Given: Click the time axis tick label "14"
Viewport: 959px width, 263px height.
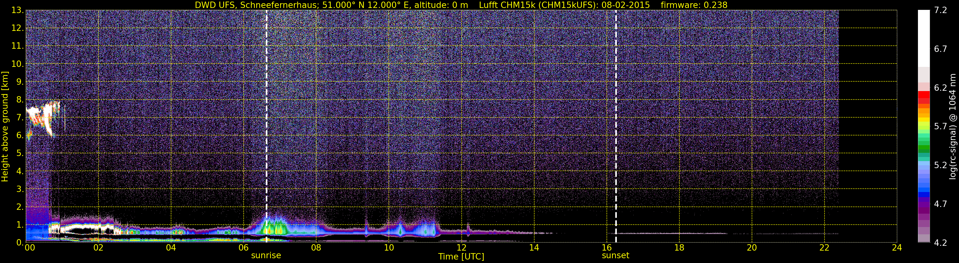Looking at the screenshot, I should pos(534,248).
